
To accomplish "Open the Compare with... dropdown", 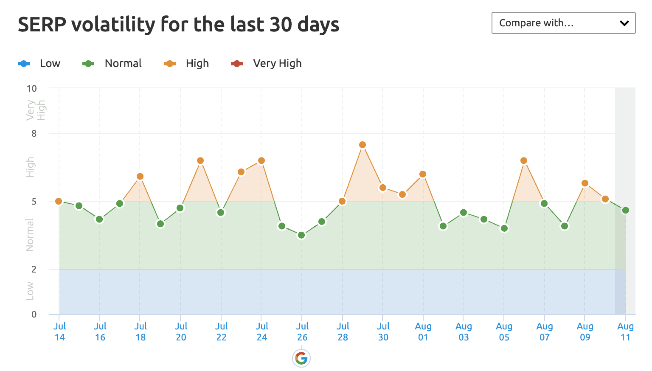I will point(563,23).
